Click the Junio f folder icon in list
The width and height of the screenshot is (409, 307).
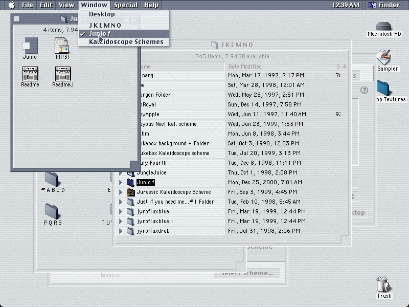pyautogui.click(x=130, y=182)
